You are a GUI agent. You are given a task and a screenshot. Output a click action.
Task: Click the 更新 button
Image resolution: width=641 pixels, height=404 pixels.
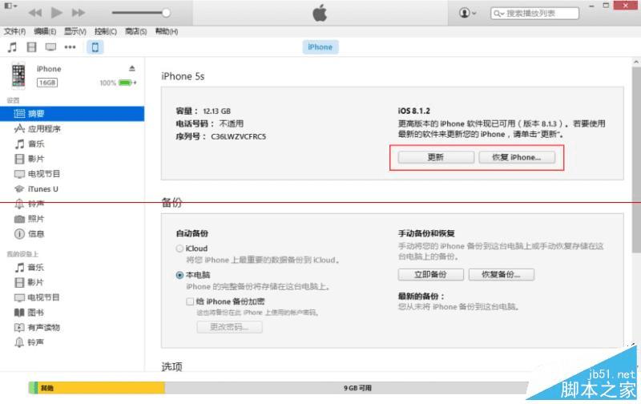coord(436,157)
